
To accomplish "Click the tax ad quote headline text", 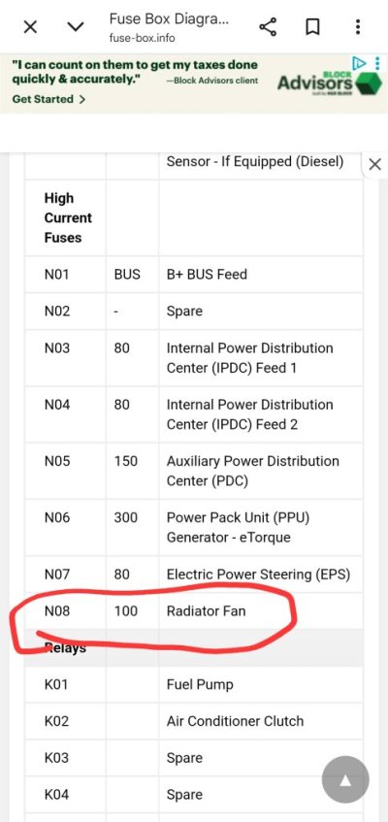I will 135,72.
